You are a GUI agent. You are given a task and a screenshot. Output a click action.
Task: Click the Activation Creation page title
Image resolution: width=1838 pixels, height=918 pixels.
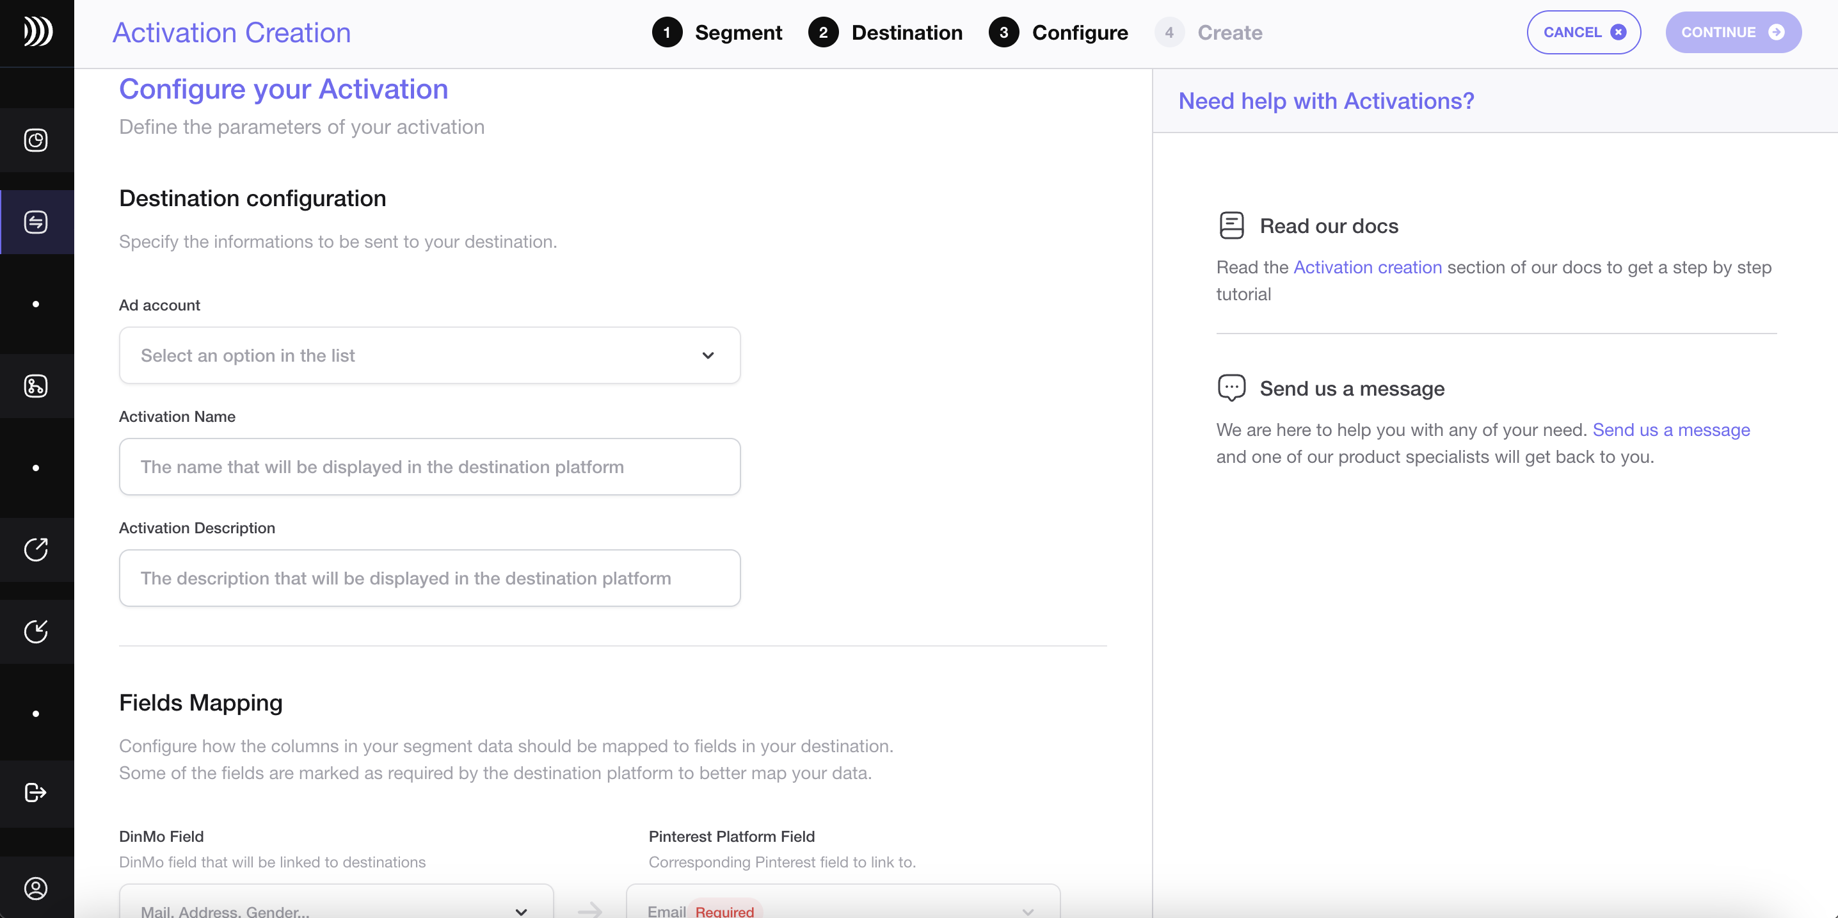click(x=232, y=33)
